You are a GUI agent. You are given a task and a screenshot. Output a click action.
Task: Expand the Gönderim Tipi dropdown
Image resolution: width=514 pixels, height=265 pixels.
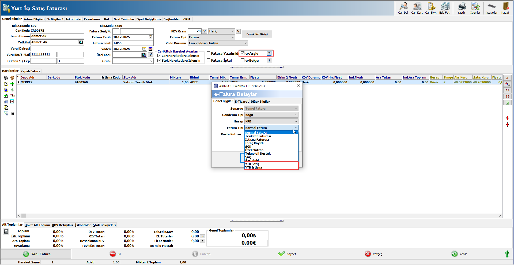(296, 115)
